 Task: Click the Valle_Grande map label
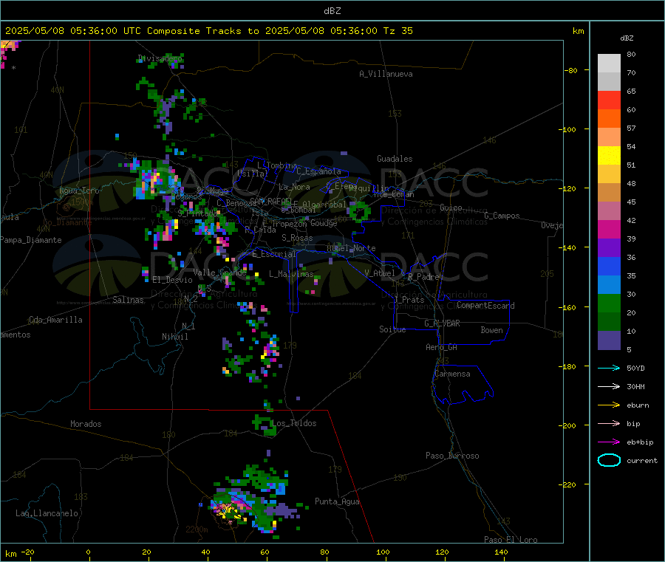(220, 272)
